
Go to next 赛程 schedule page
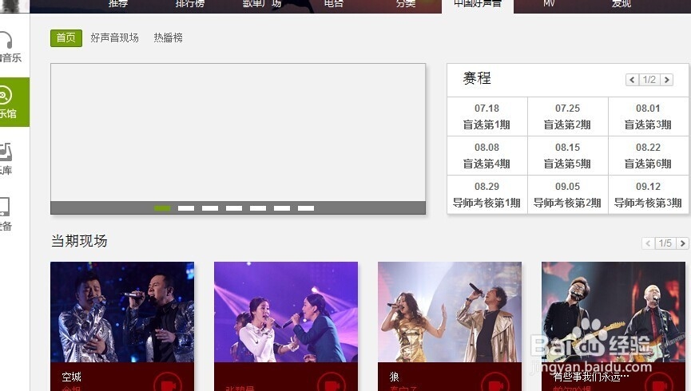tap(667, 80)
